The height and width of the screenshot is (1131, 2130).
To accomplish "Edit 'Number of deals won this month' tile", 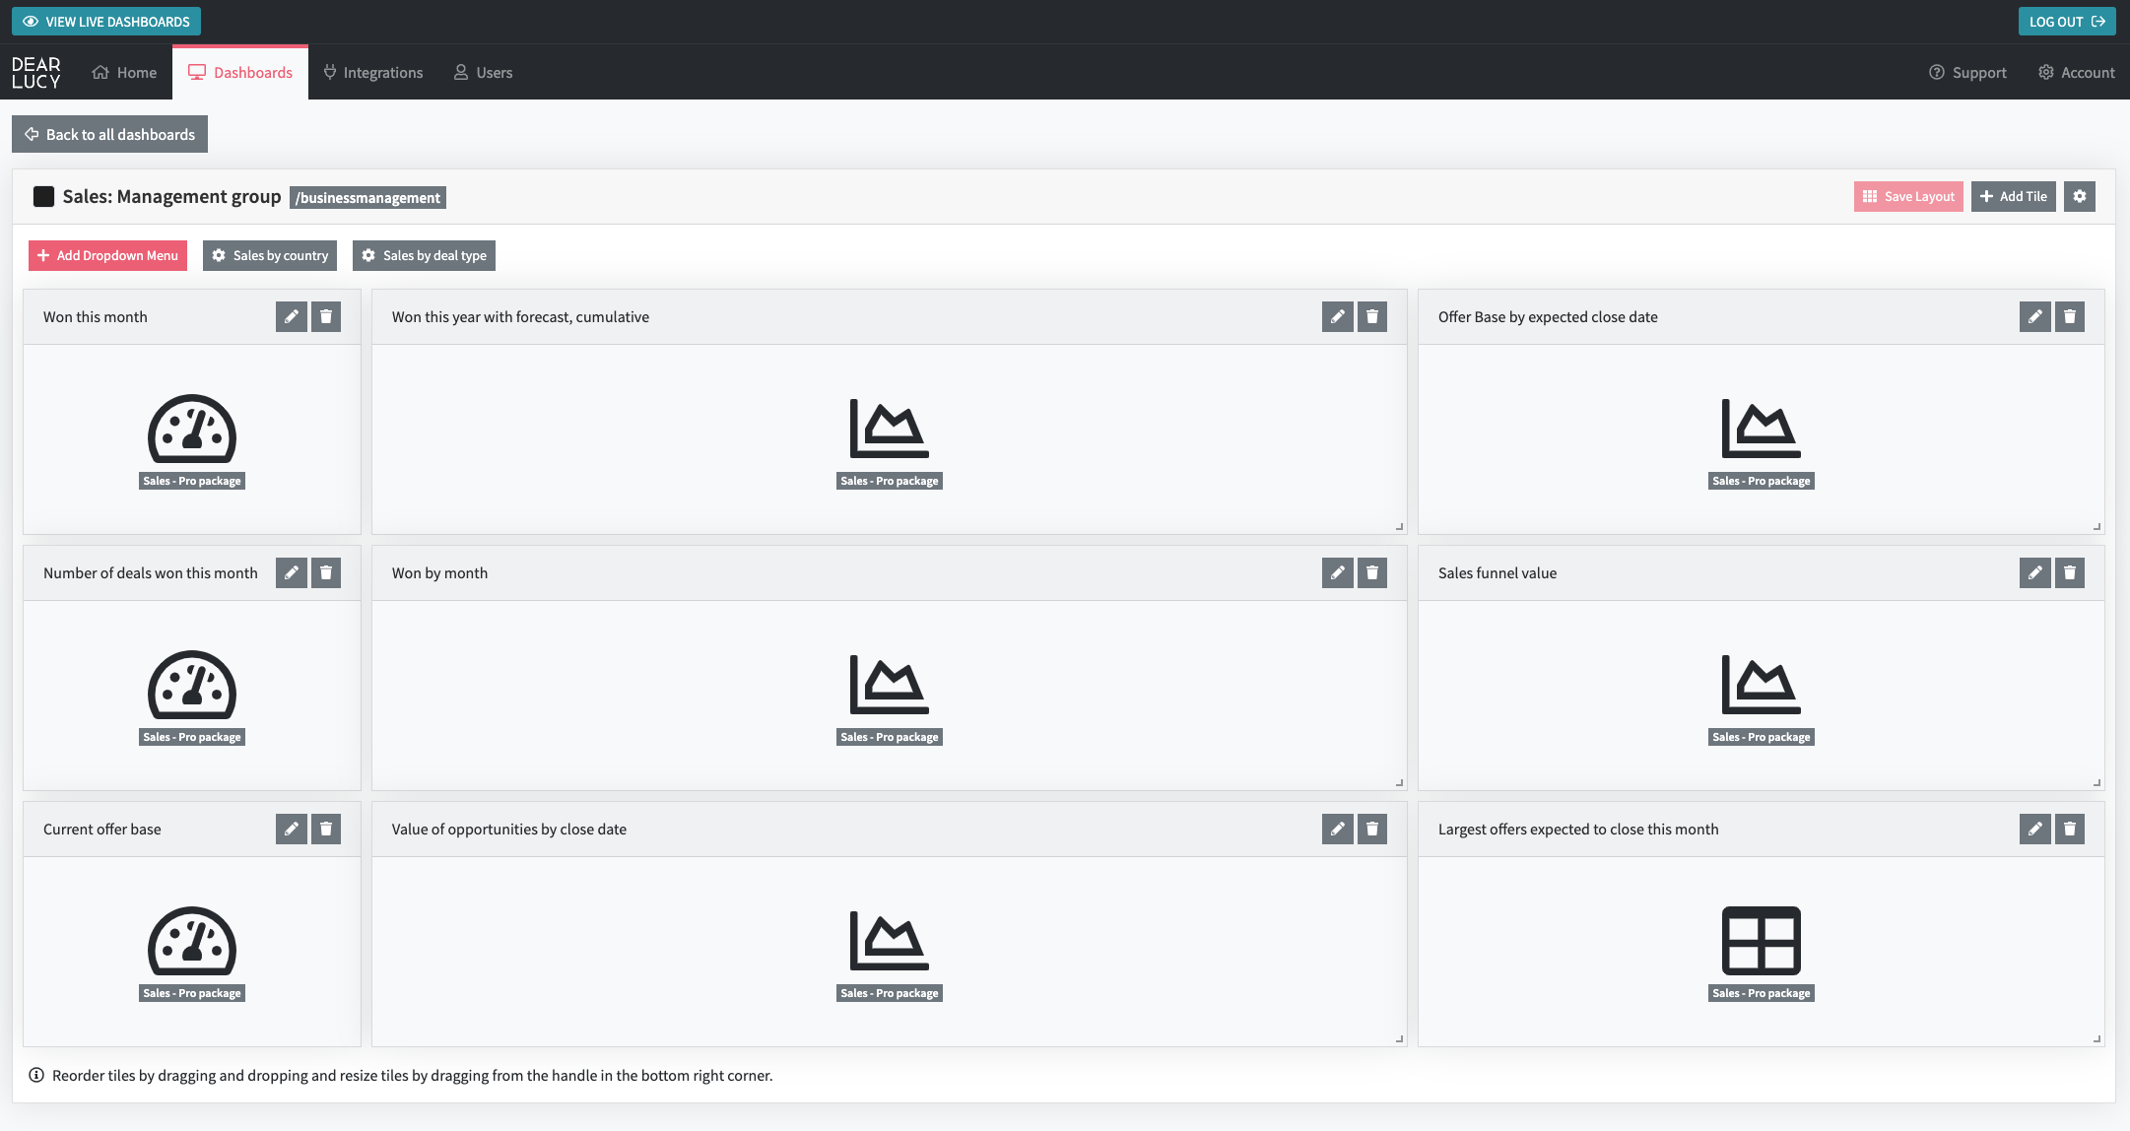I will pos(292,572).
